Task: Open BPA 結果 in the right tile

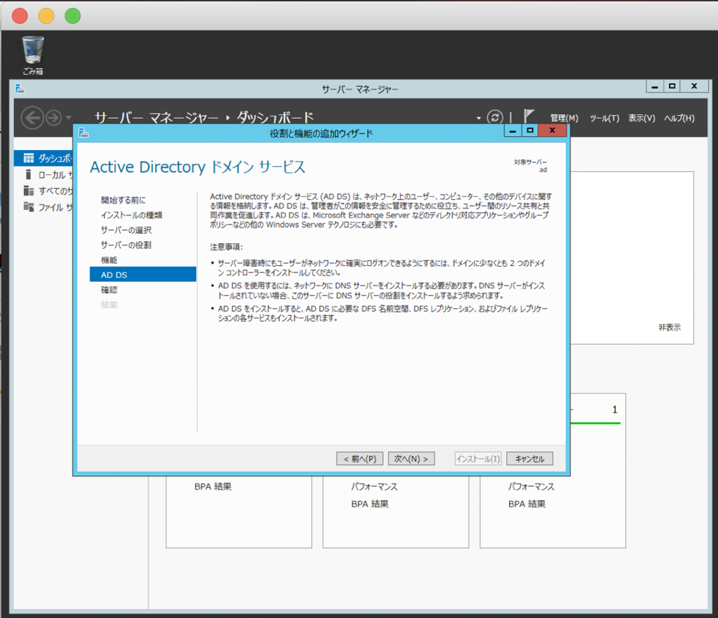Action: point(527,504)
